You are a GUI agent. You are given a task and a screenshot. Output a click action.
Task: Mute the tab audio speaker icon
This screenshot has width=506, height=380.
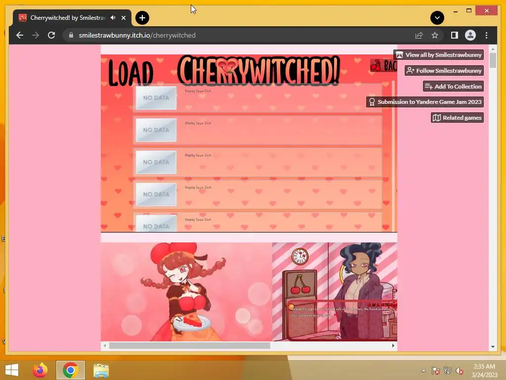coord(113,17)
